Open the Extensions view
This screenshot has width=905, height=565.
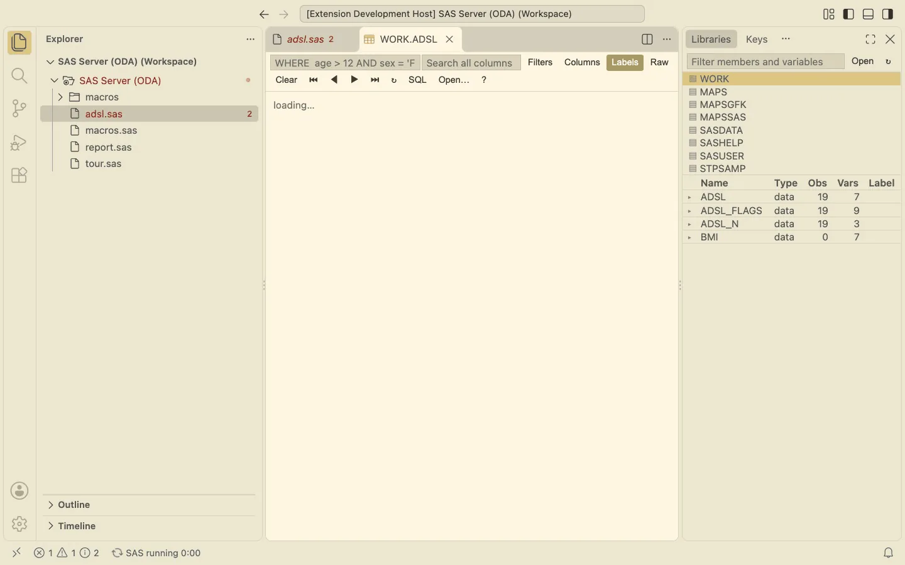(19, 175)
